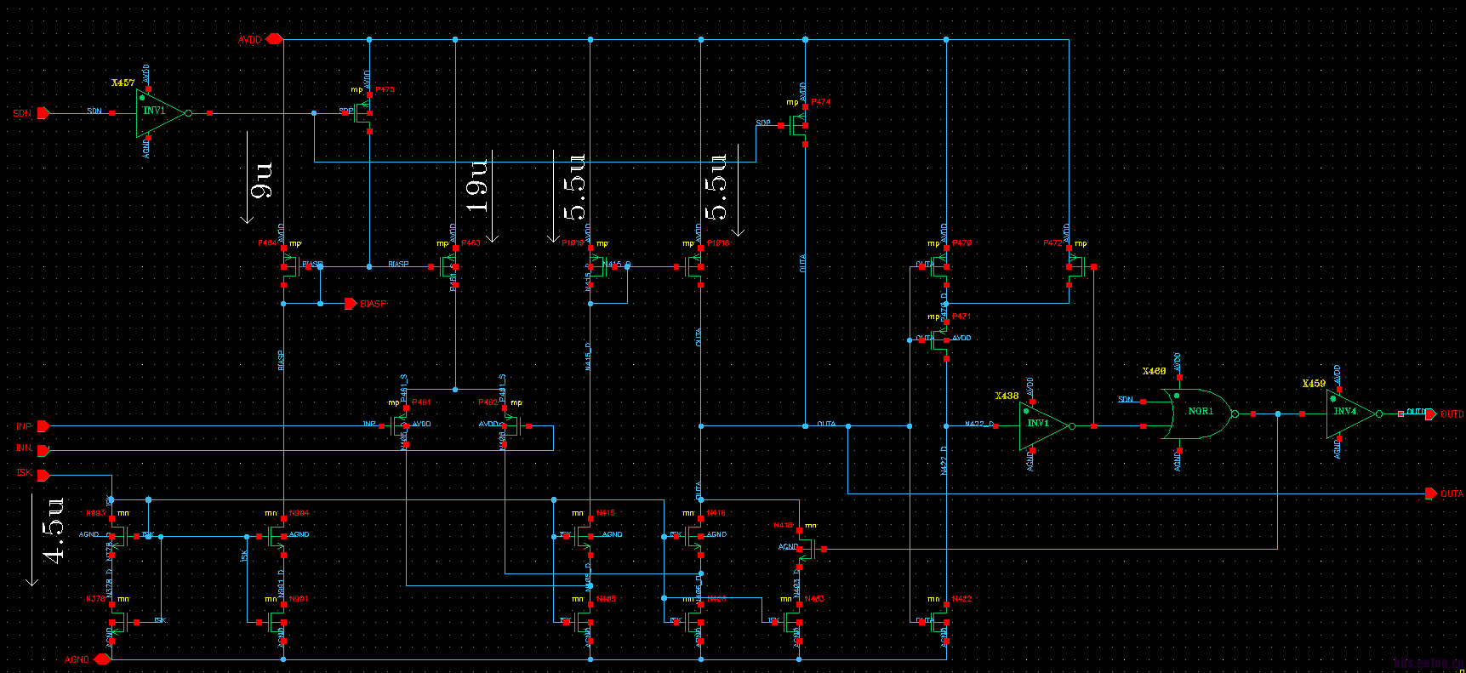Image resolution: width=1466 pixels, height=673 pixels.
Task: Click the X457 instance name label
Action: (x=123, y=83)
